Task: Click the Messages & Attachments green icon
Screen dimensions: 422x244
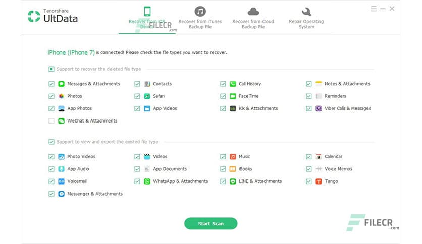Action: point(62,84)
